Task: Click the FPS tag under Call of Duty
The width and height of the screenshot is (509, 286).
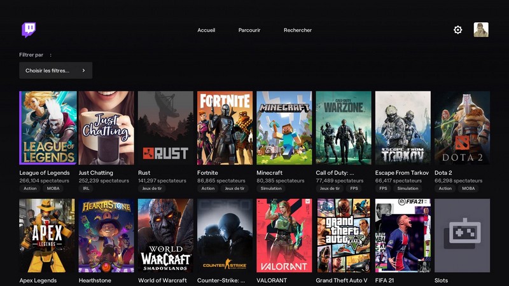Action: [x=354, y=188]
